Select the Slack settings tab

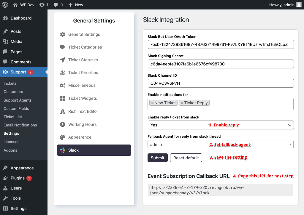[x=94, y=150]
